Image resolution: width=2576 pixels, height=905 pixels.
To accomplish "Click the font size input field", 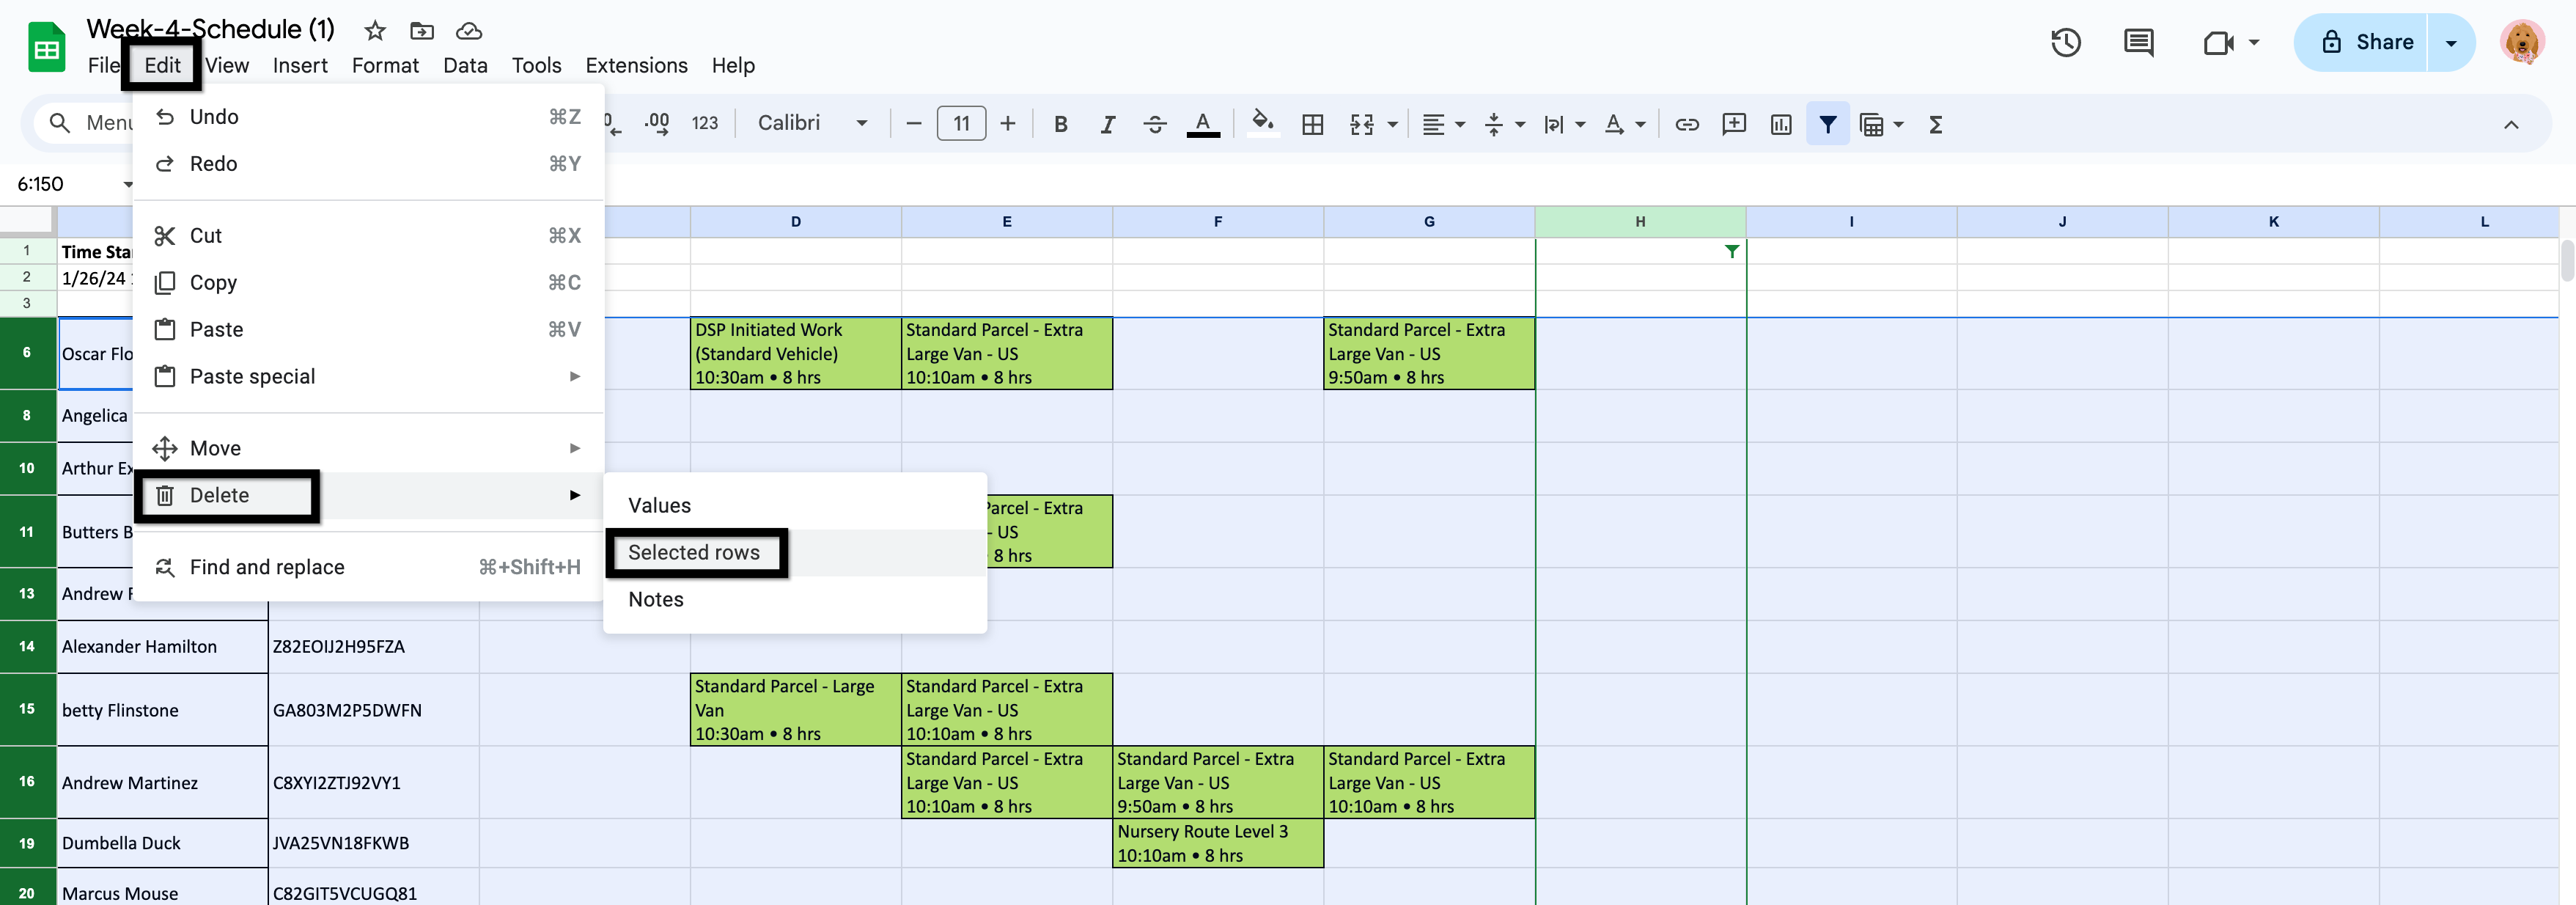I will coord(960,123).
